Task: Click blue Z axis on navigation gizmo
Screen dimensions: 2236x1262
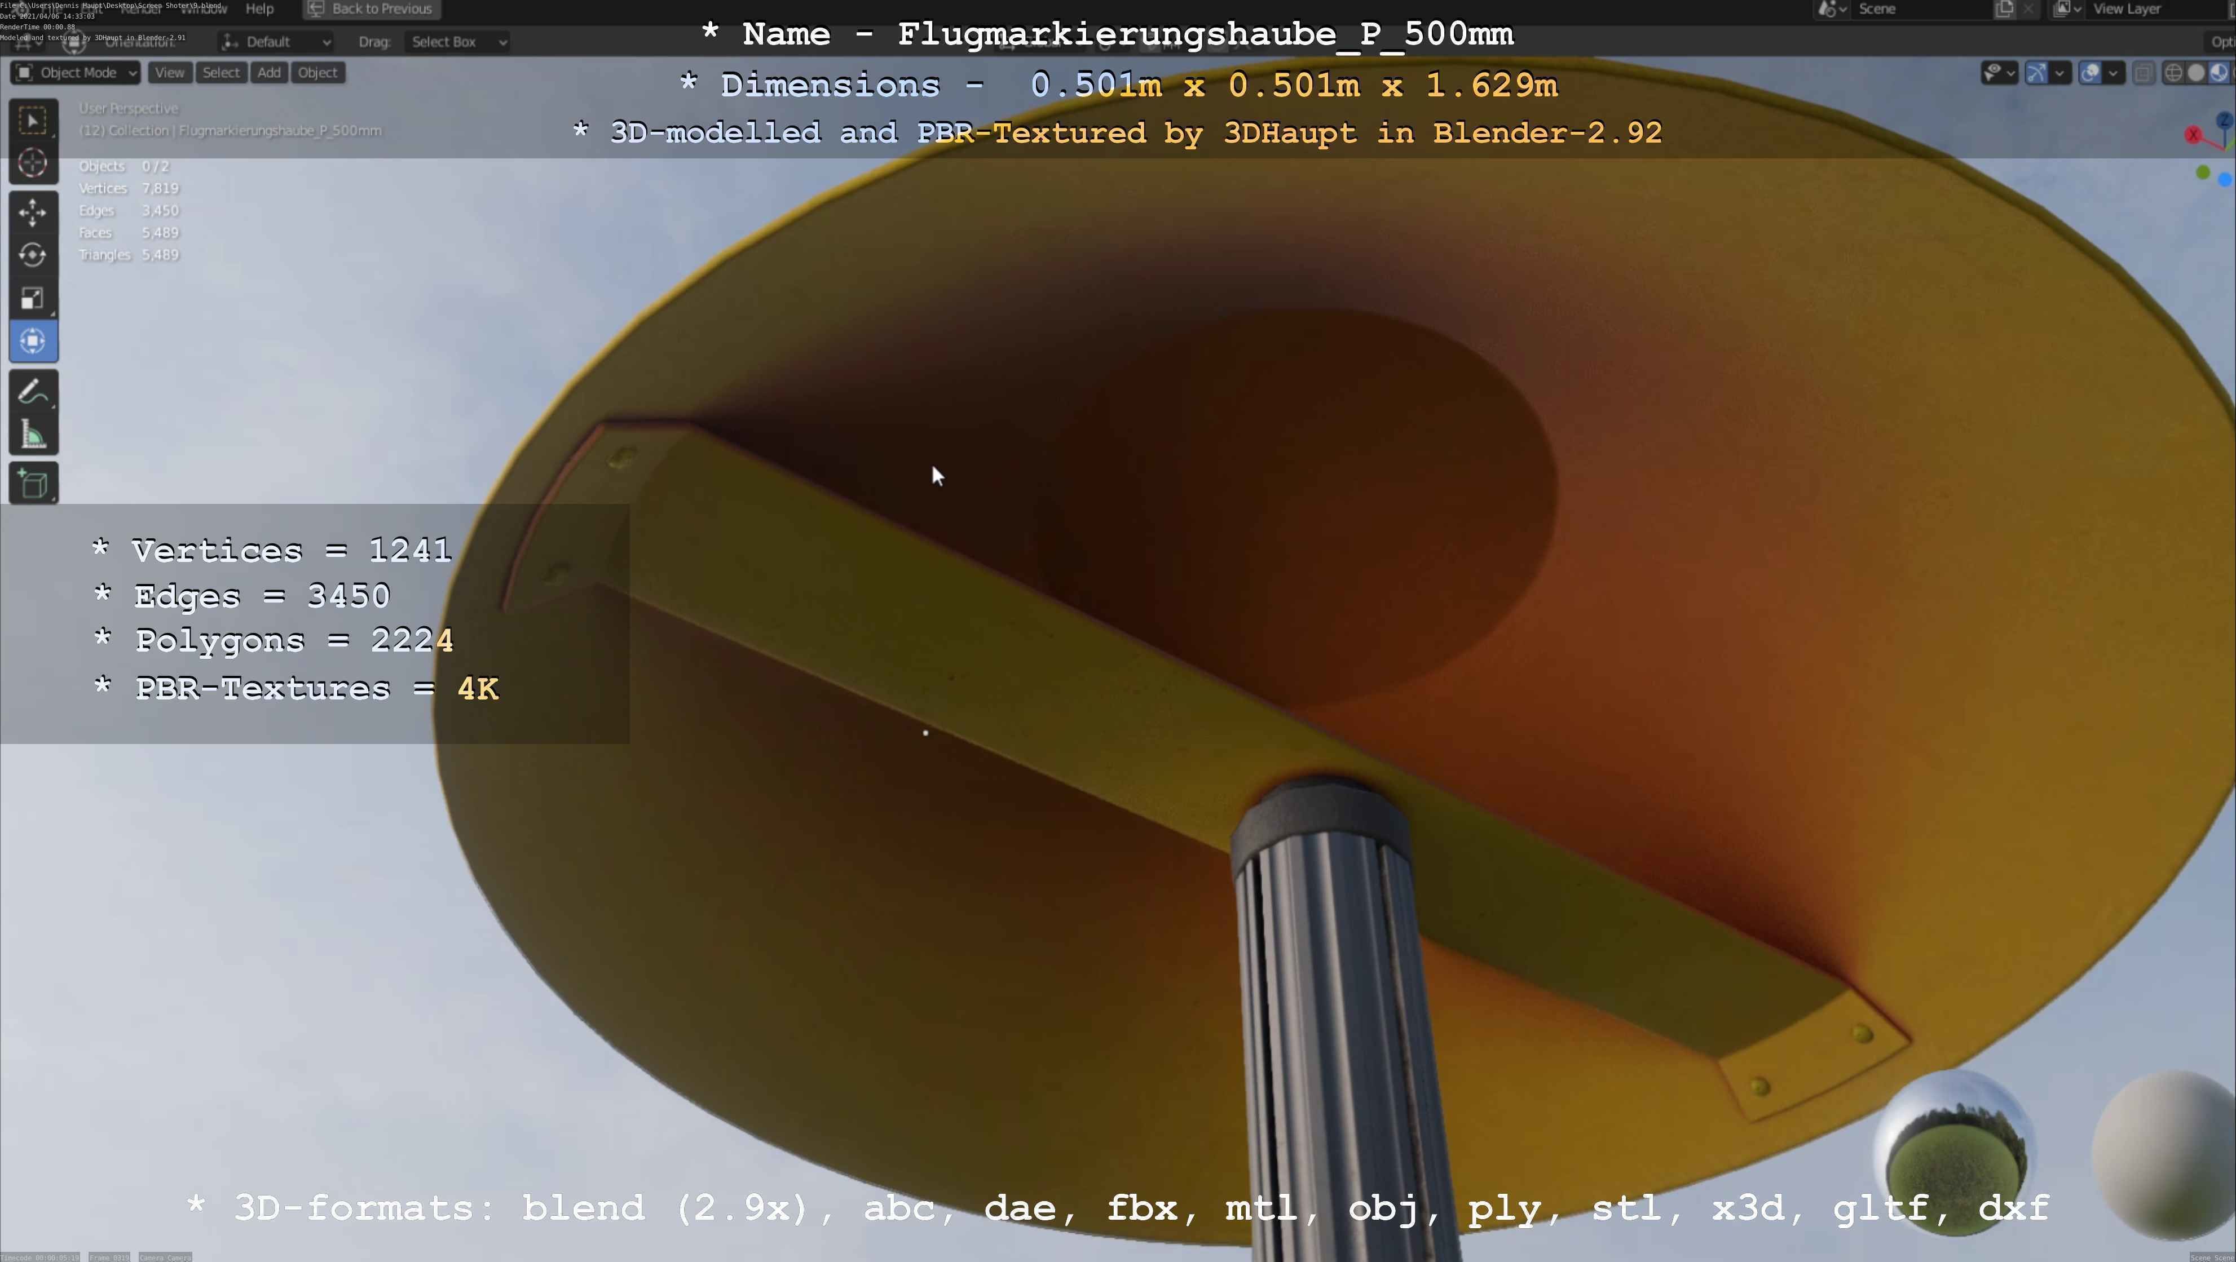Action: 2225,121
